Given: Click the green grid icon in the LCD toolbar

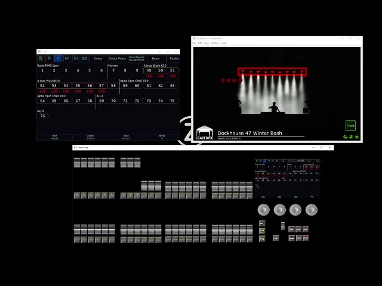Looking at the screenshot, I should (41, 58).
